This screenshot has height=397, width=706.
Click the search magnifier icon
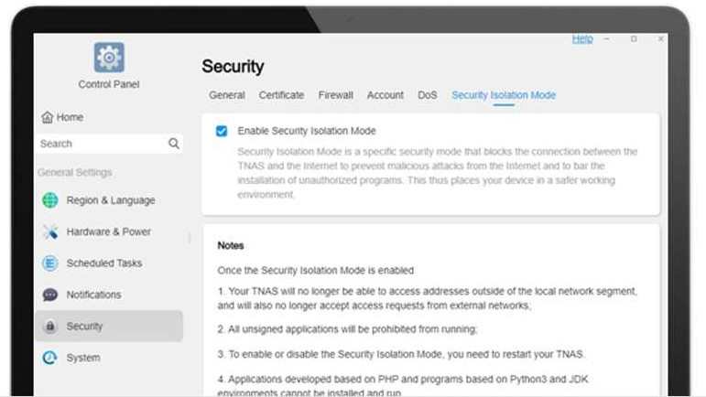[x=174, y=144]
